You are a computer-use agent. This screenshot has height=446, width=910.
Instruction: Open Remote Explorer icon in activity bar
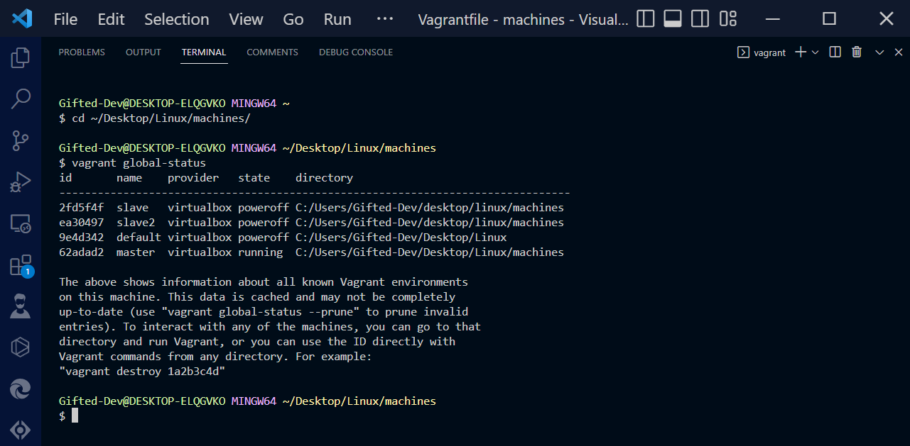pos(21,224)
